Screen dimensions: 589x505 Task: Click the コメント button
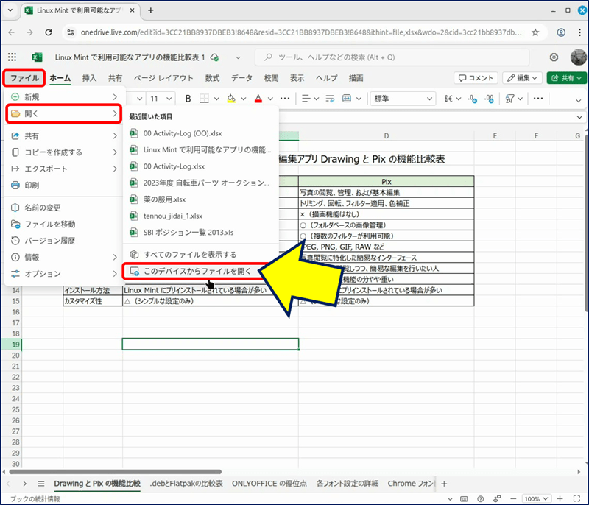(x=476, y=78)
